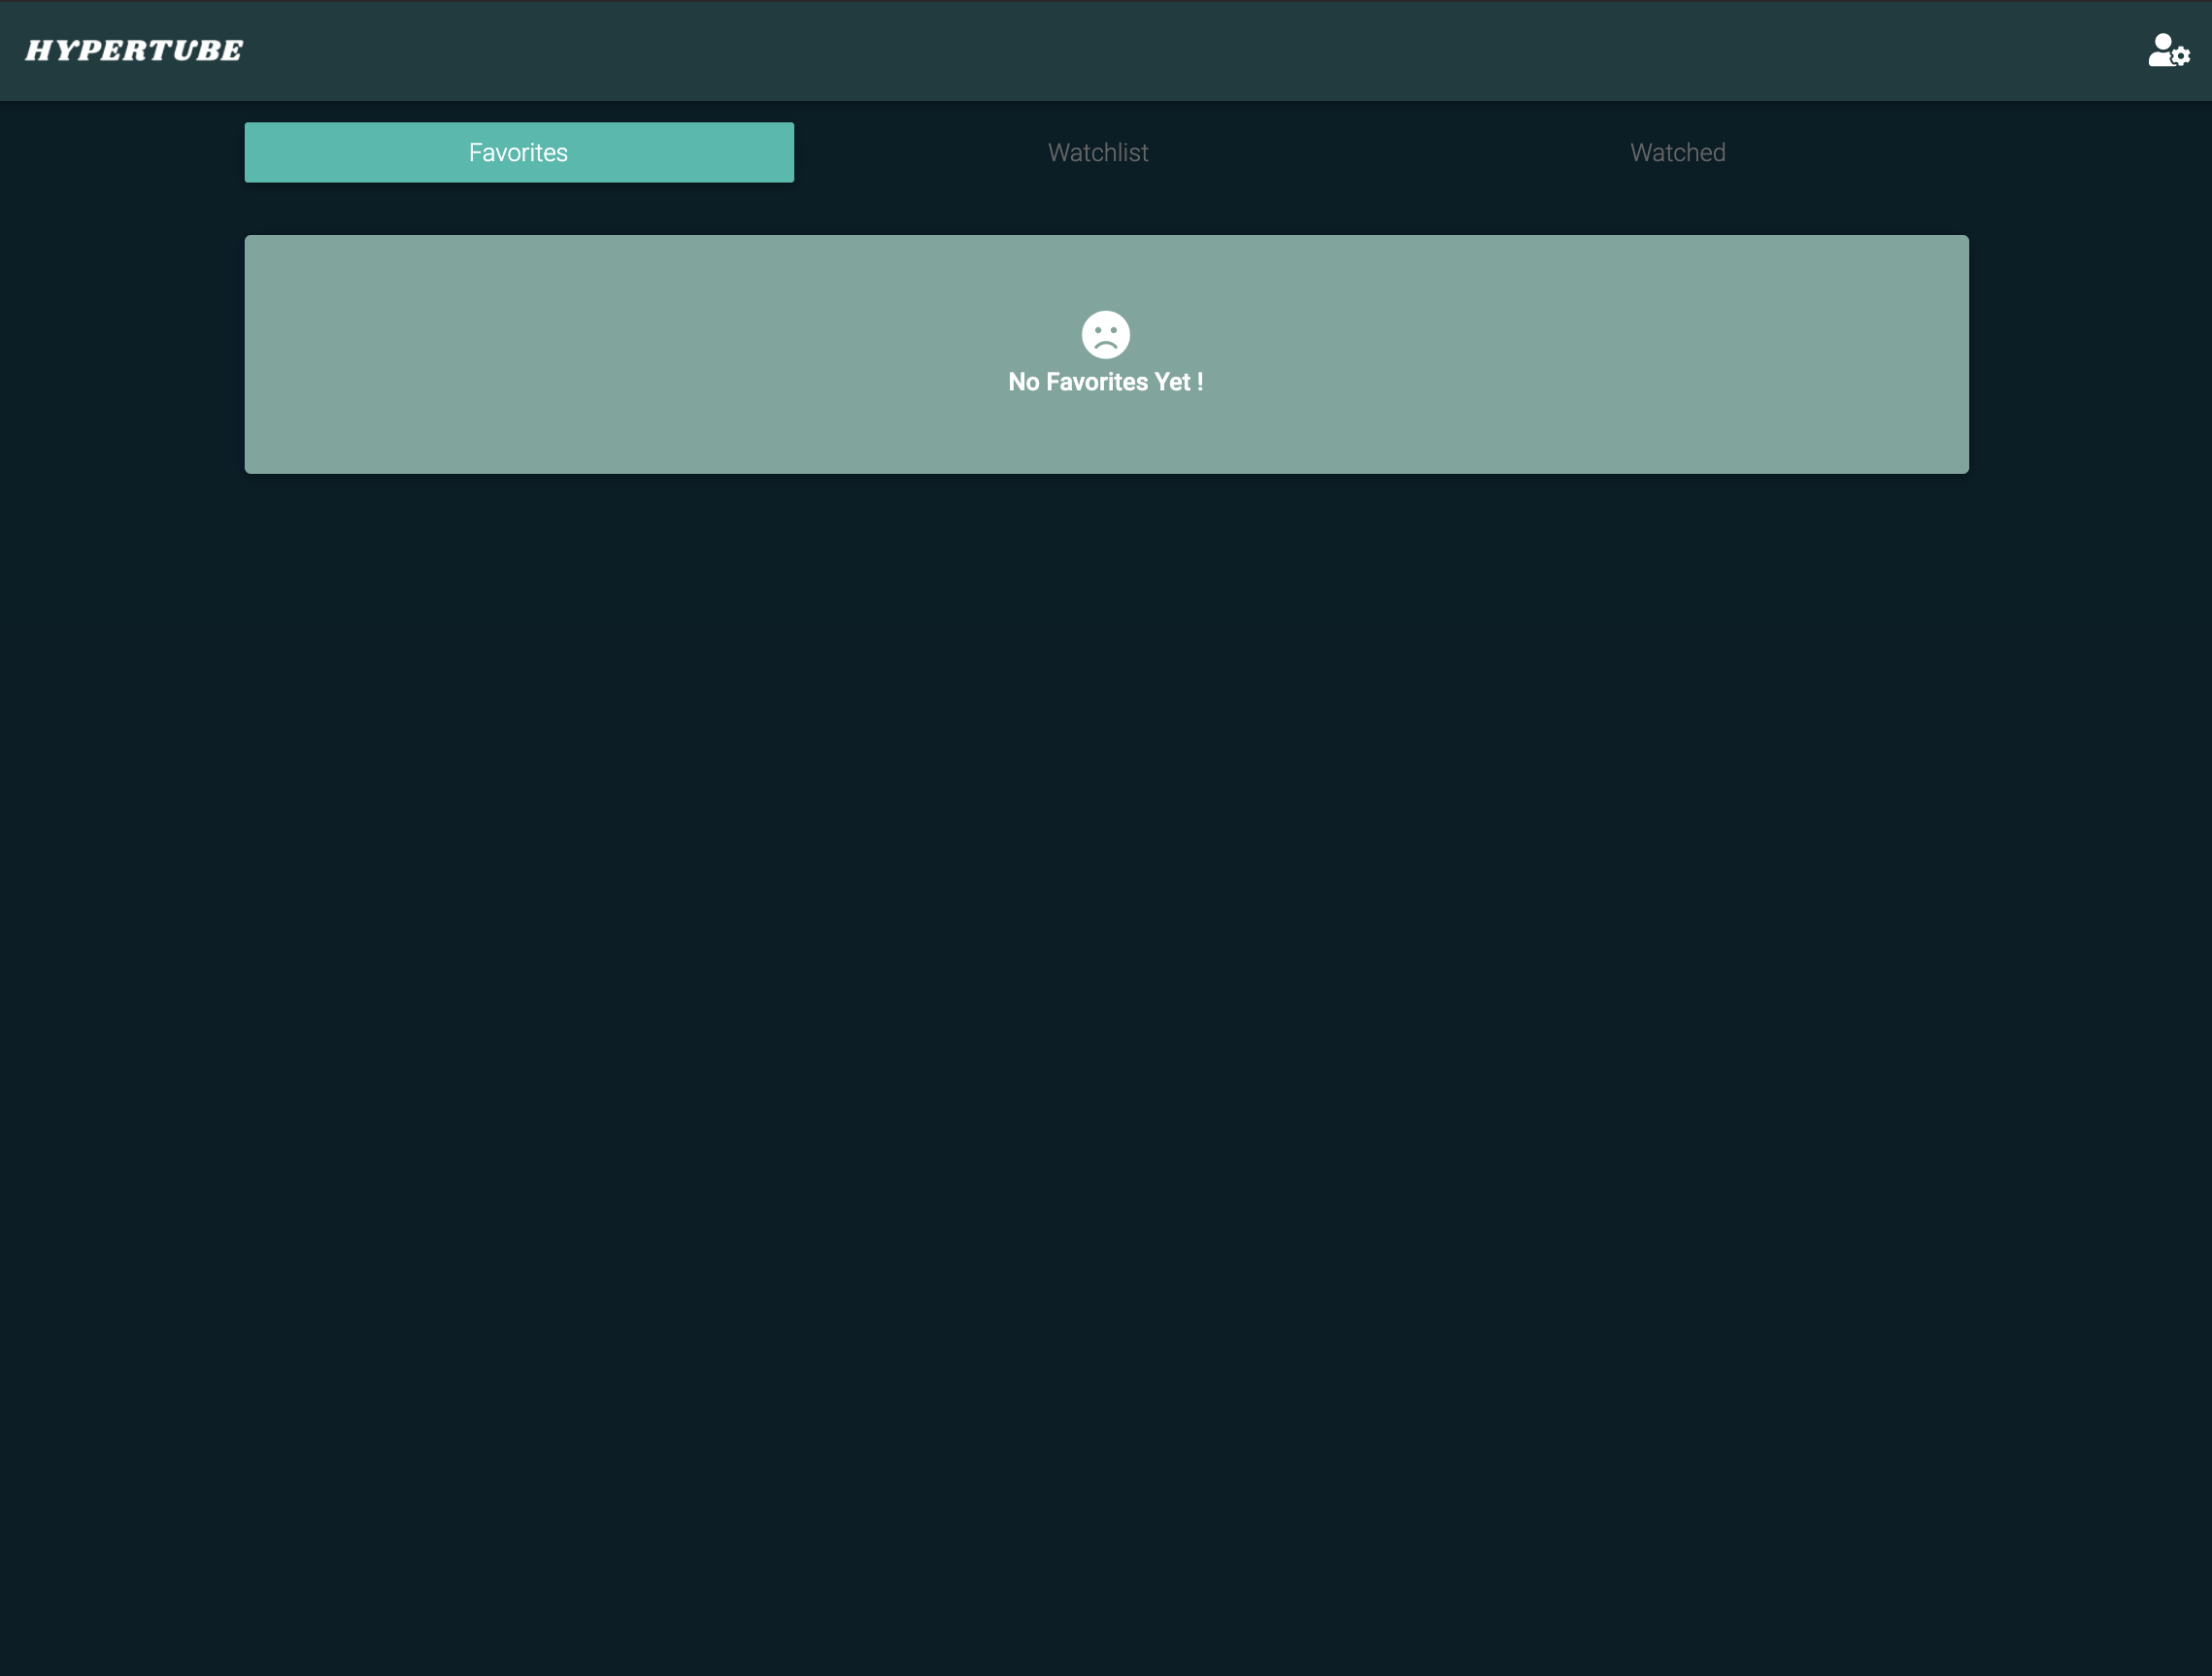Select the Favorites tab
The width and height of the screenshot is (2212, 1676).
pos(518,152)
